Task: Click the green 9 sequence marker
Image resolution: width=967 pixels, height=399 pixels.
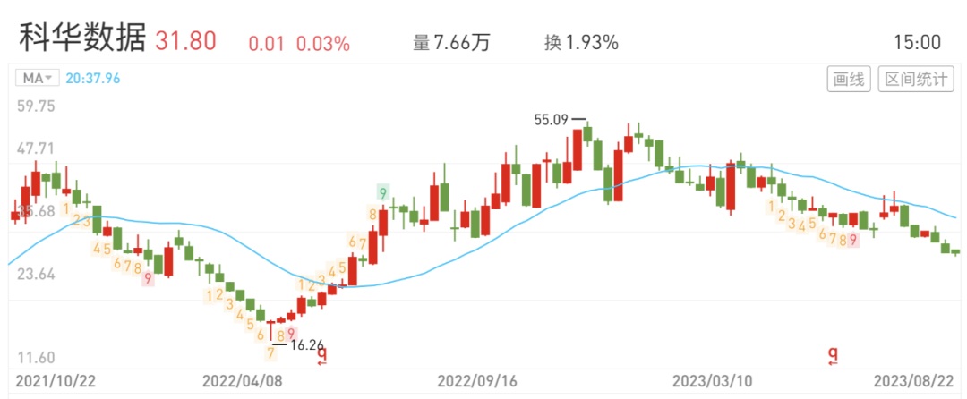Action: (383, 193)
